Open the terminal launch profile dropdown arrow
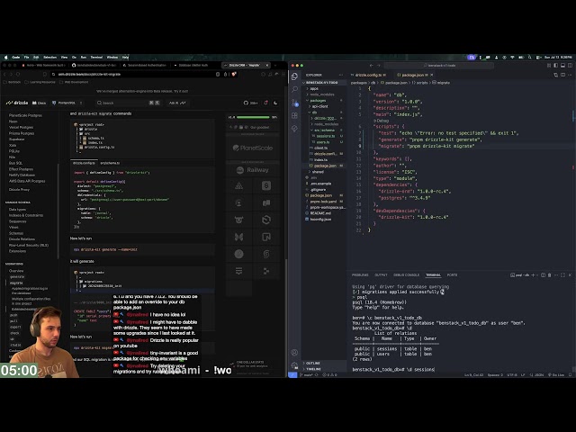This screenshot has height=432, width=576. (537, 274)
